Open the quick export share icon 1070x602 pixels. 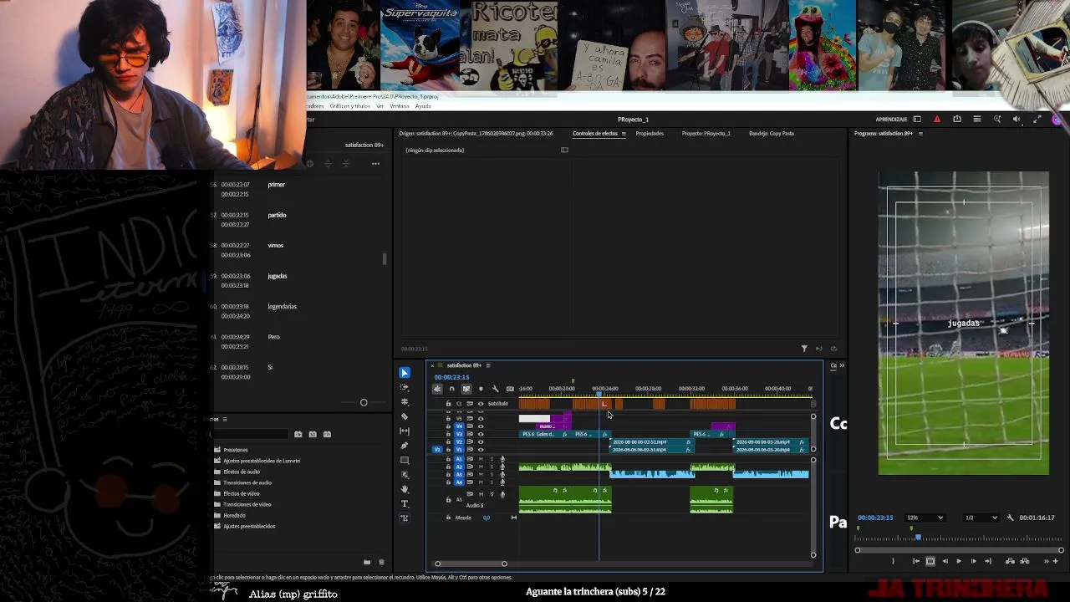(957, 120)
